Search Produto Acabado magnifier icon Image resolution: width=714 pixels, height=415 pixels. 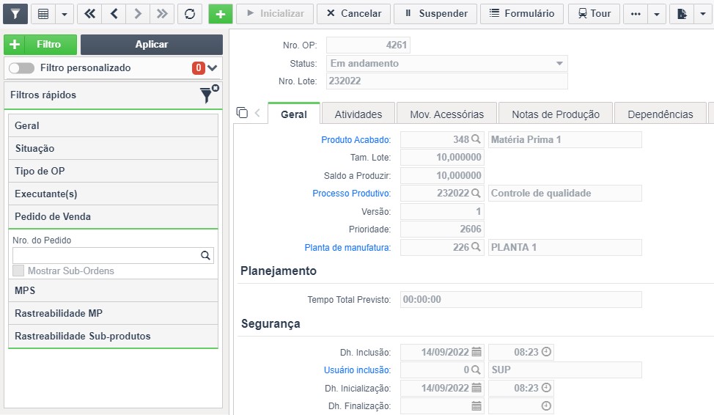coord(476,139)
